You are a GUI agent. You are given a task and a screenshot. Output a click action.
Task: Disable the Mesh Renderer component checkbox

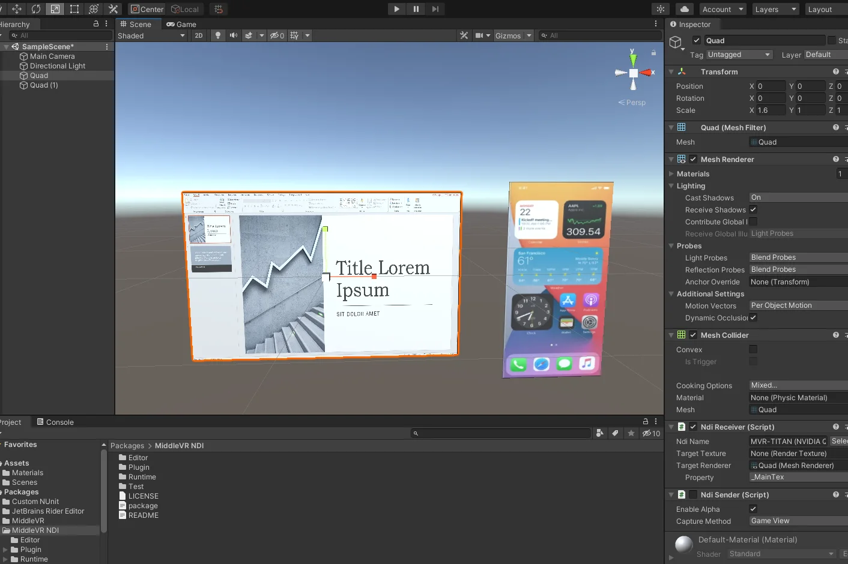coord(693,159)
